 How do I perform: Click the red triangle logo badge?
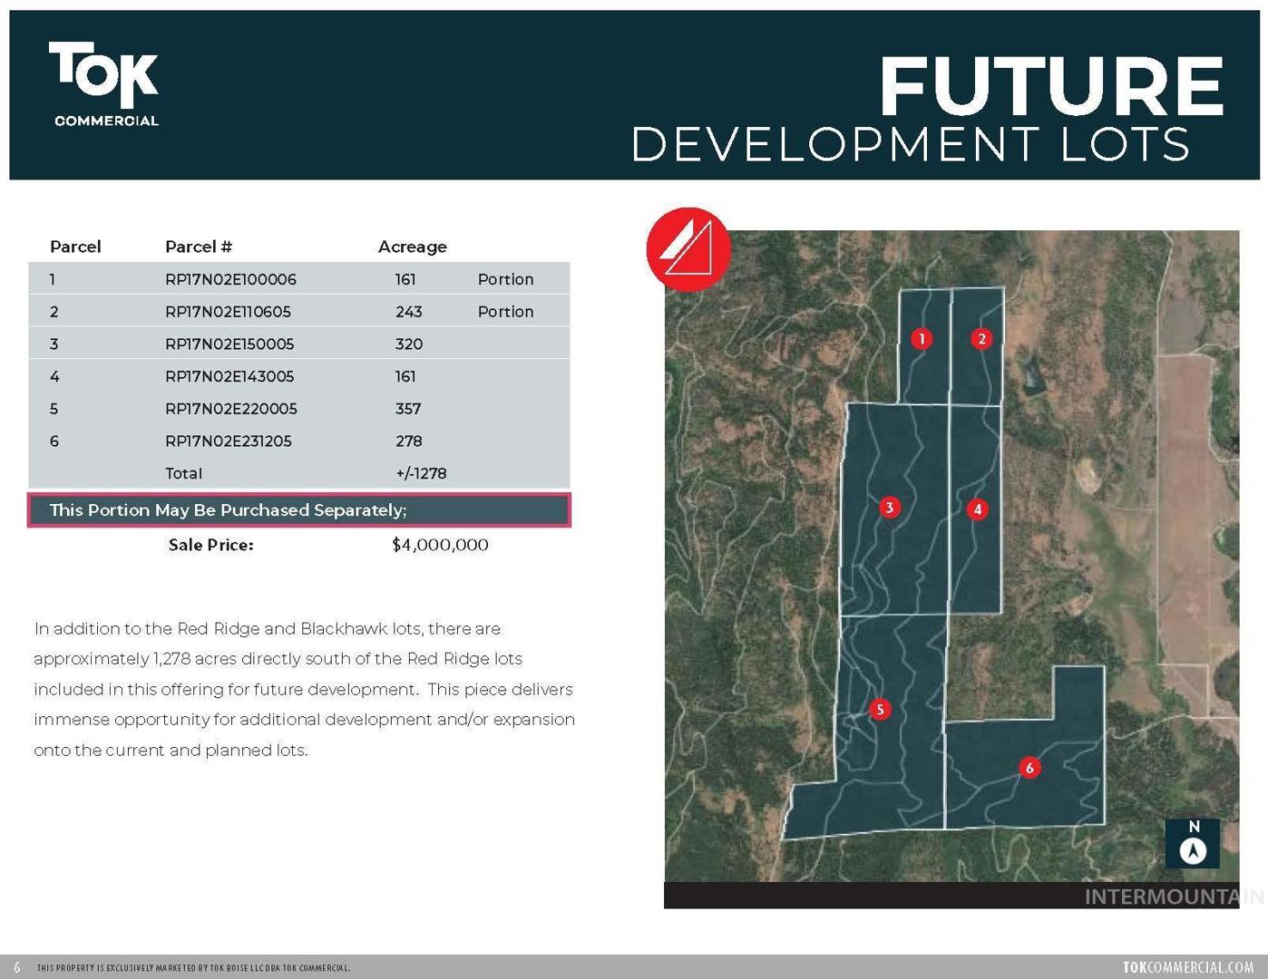pos(688,249)
